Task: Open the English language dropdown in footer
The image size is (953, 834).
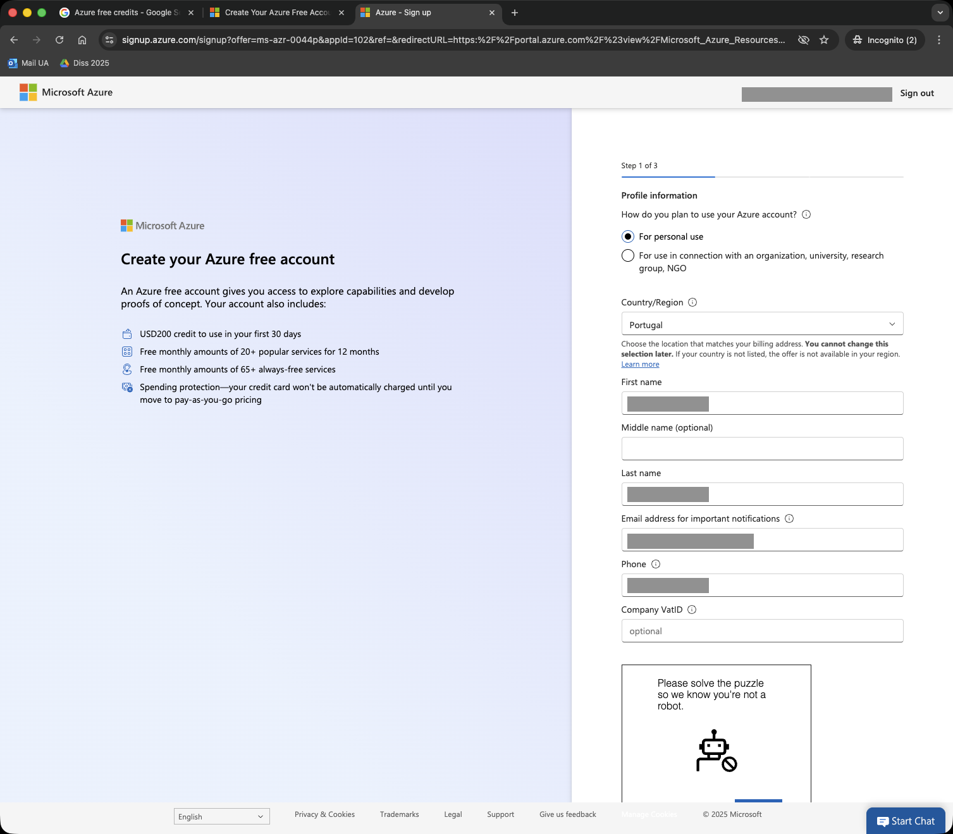Action: pyautogui.click(x=221, y=816)
